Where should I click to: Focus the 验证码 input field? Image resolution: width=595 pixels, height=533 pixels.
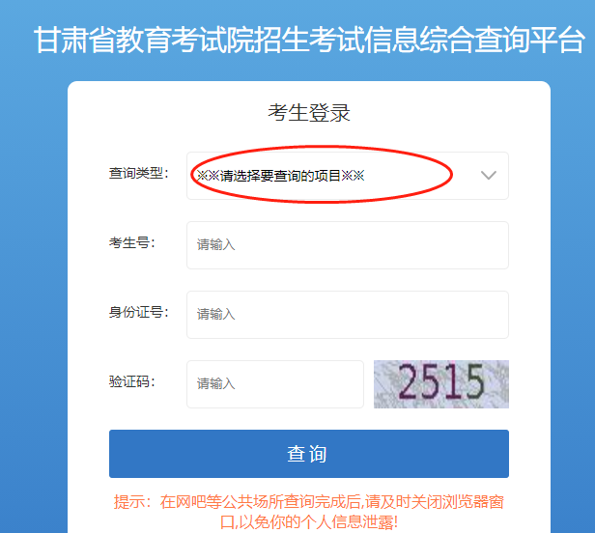click(275, 384)
